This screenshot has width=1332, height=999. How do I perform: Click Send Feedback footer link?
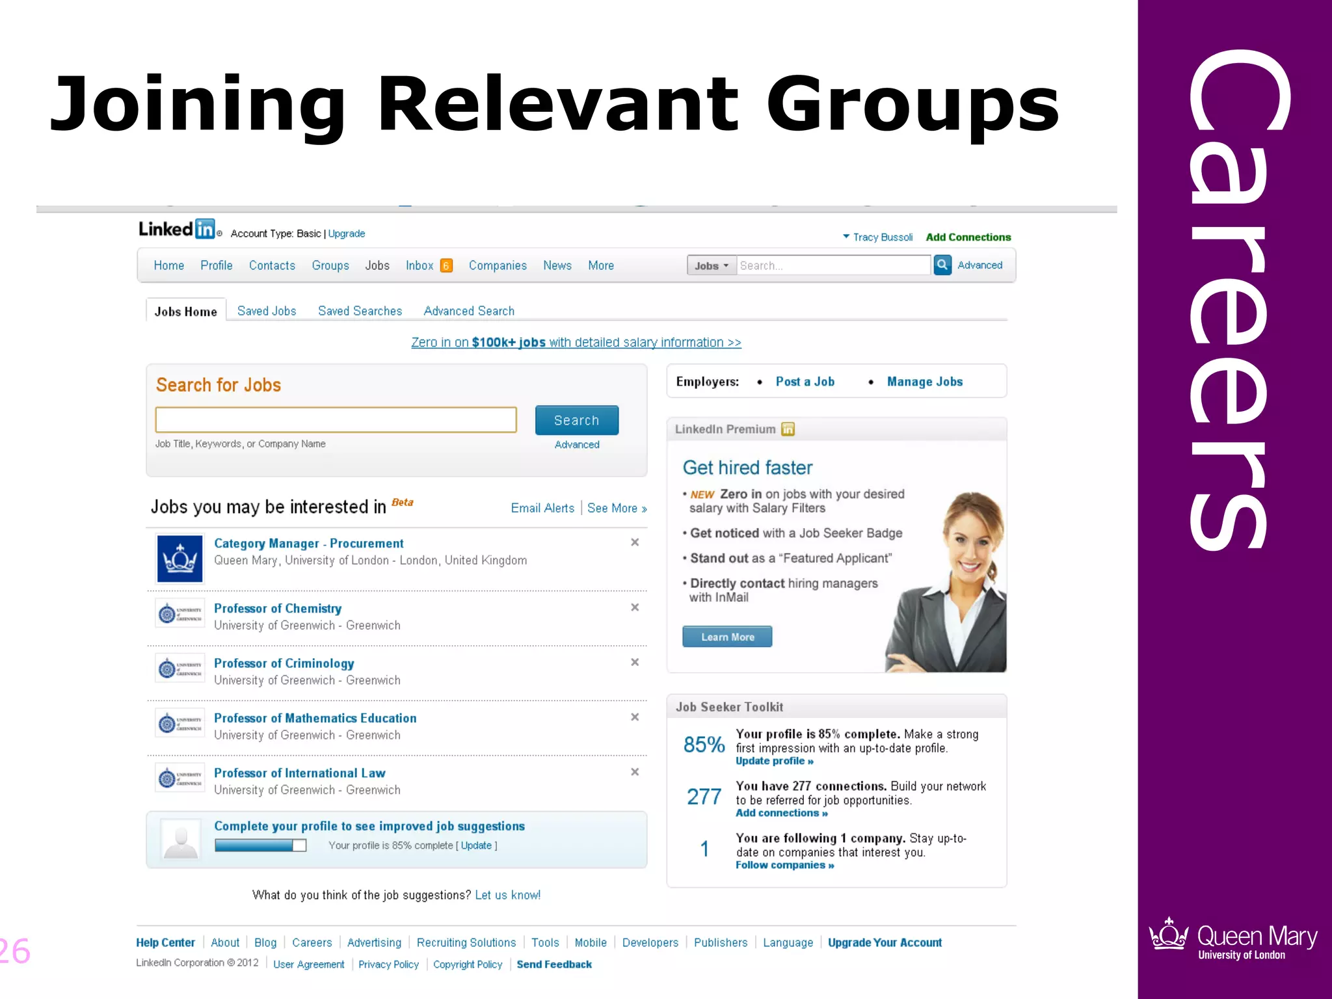554,965
